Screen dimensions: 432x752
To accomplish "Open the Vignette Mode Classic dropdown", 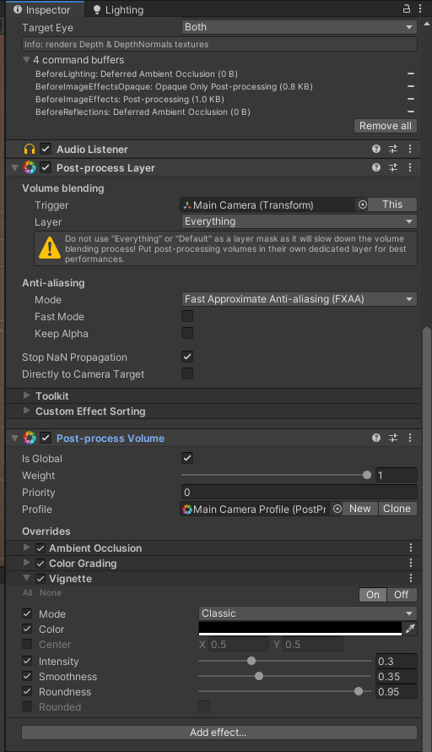I will [x=307, y=613].
